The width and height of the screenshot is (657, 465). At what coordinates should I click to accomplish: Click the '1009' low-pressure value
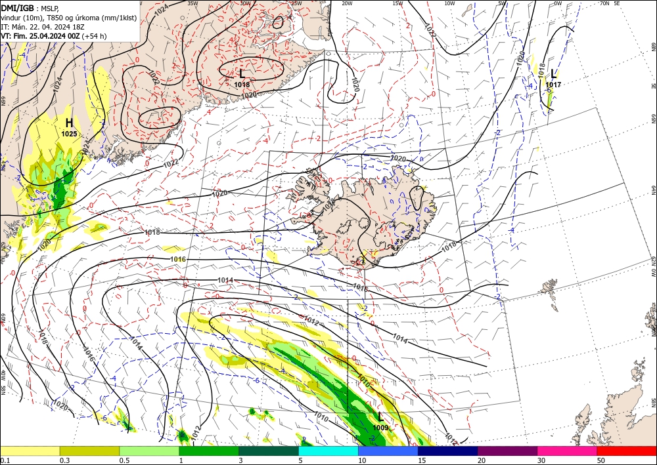tap(380, 428)
